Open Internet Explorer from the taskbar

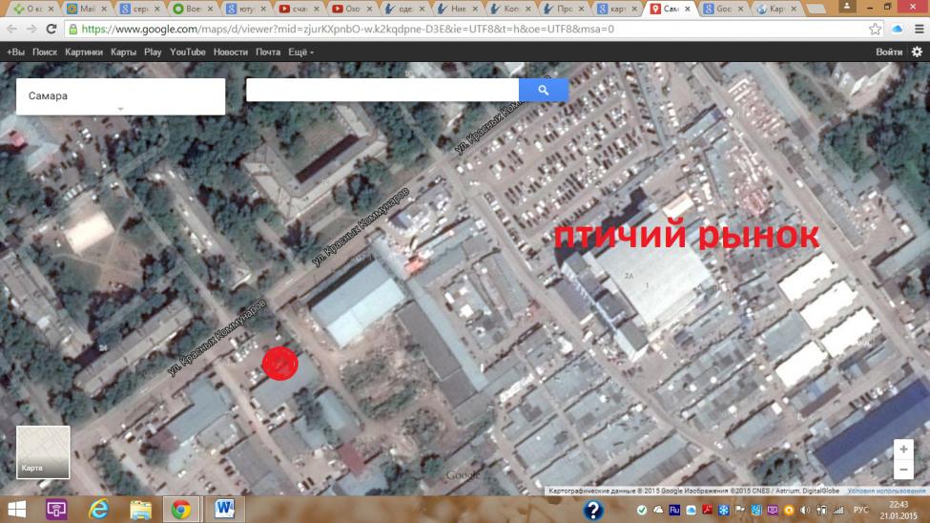(98, 509)
